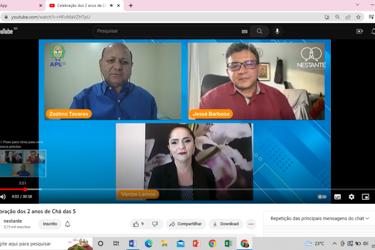Mute the video volume
The image size is (375, 250).
click(3, 197)
